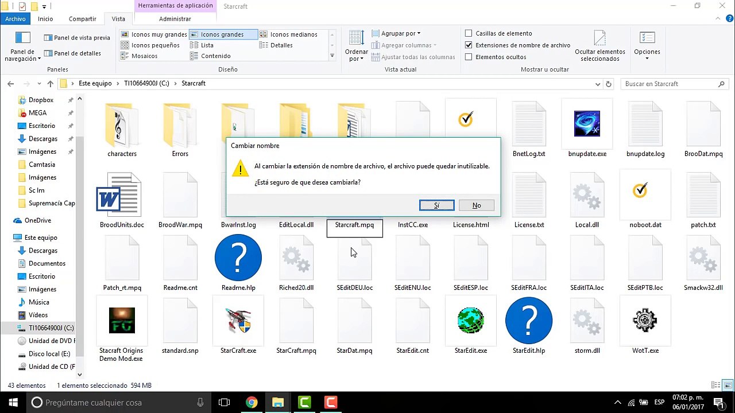Select Iconos muy grandes layout
Screen dimensions: 735x413
coord(154,34)
